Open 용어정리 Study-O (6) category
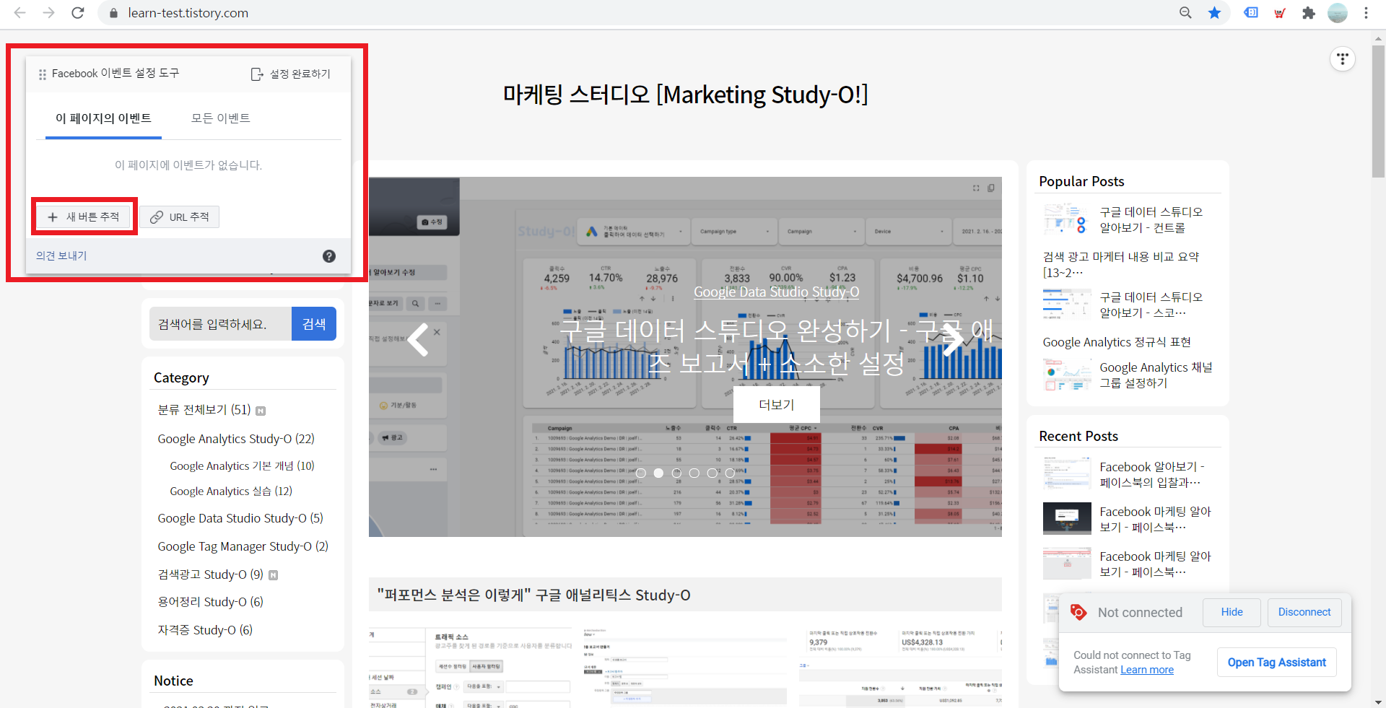1386x708 pixels. click(210, 602)
